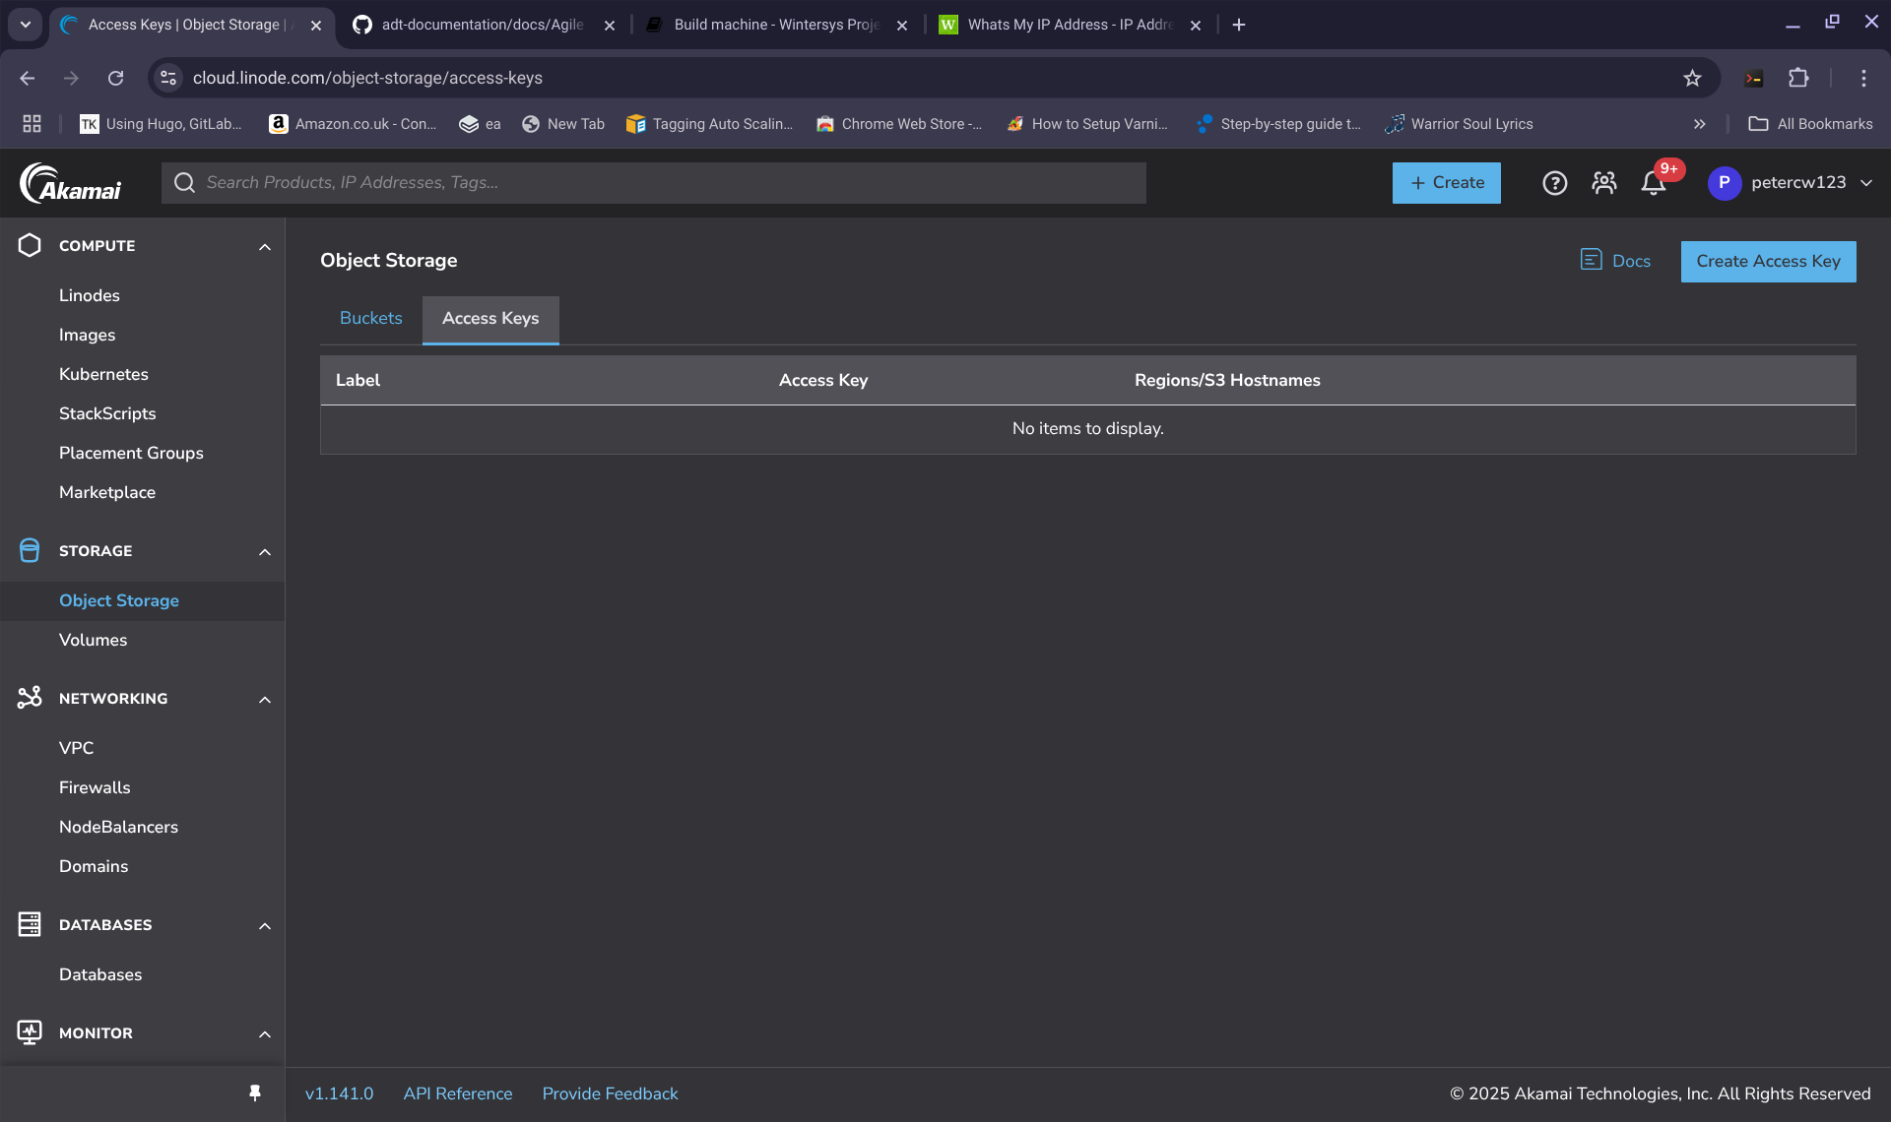Reload the page
Viewport: 1891px width, 1122px height.
click(115, 78)
